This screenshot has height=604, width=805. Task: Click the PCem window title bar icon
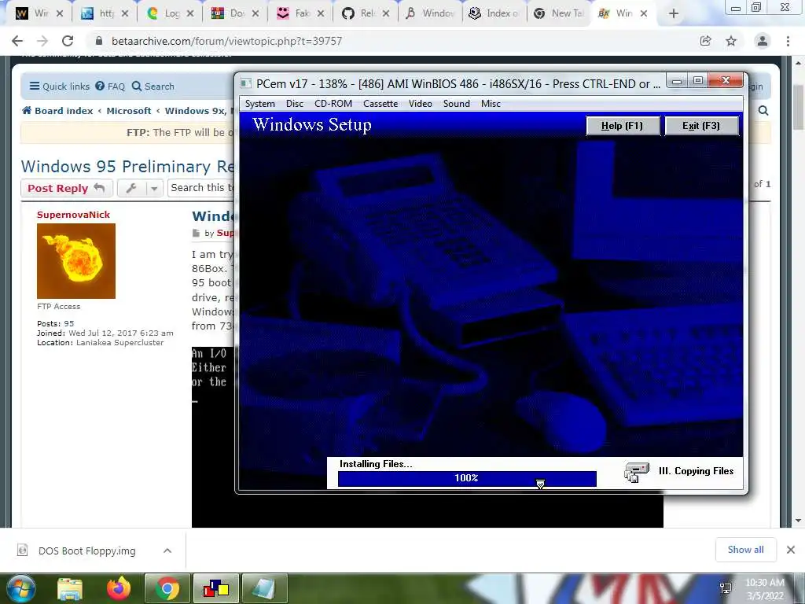click(x=246, y=83)
